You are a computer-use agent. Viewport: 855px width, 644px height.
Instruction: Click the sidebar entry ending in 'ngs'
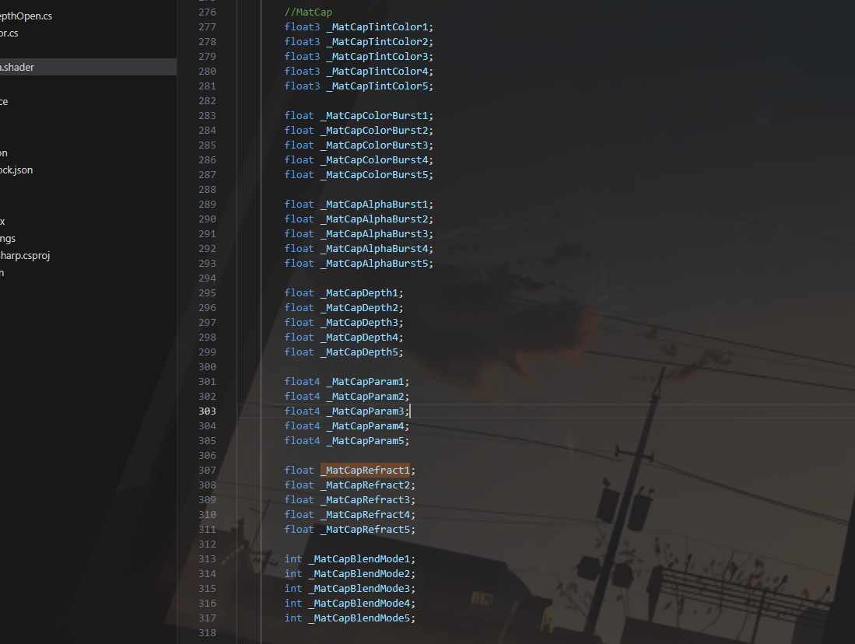(9, 239)
